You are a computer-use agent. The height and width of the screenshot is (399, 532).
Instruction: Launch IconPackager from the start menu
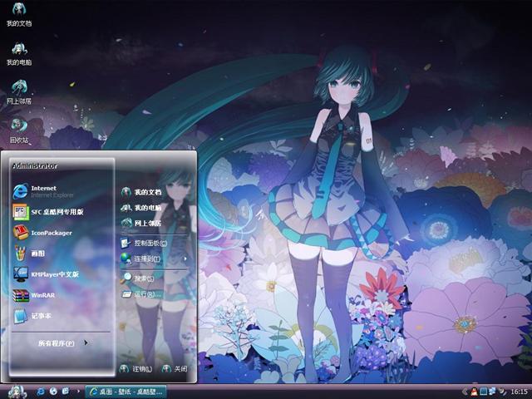42,233
